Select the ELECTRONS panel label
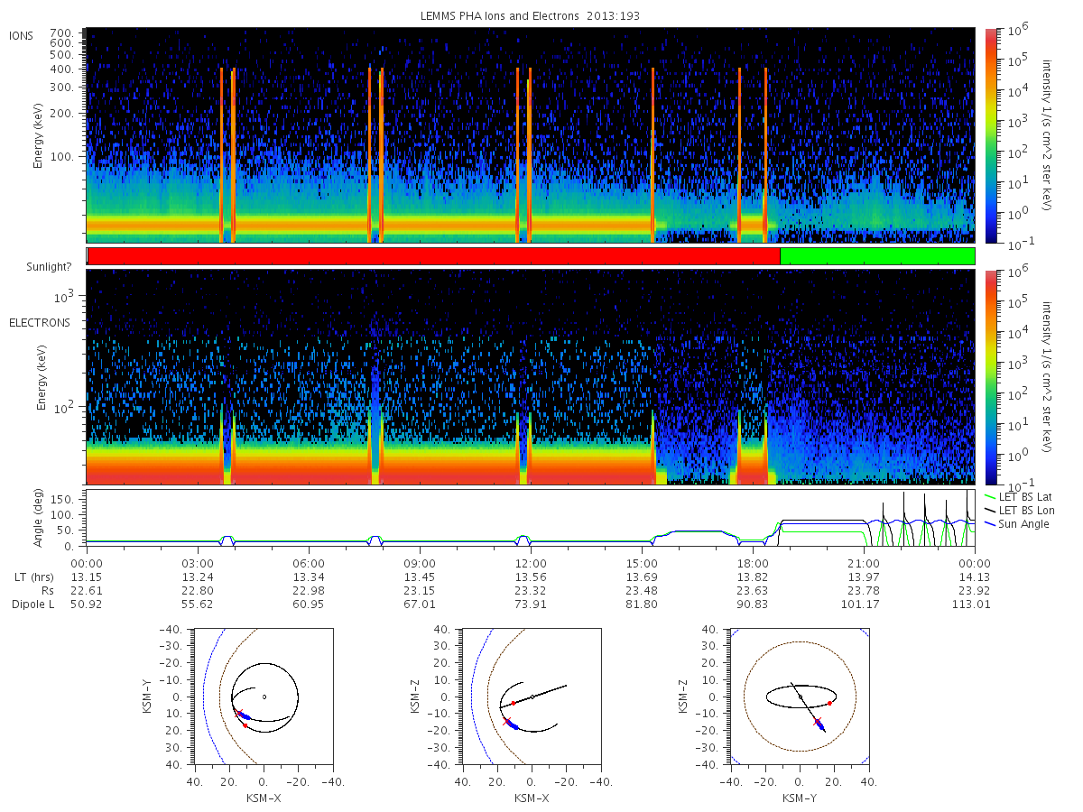Image resolution: width=1083 pixels, height=812 pixels. [40, 322]
